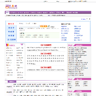Click the 热门作文搜索 heading
The image size is (96, 96).
pos(46,67)
